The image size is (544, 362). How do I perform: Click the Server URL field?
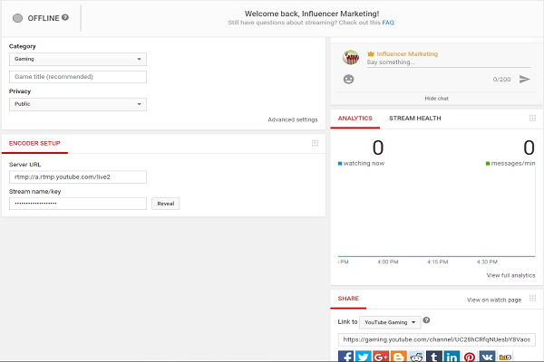(78, 177)
